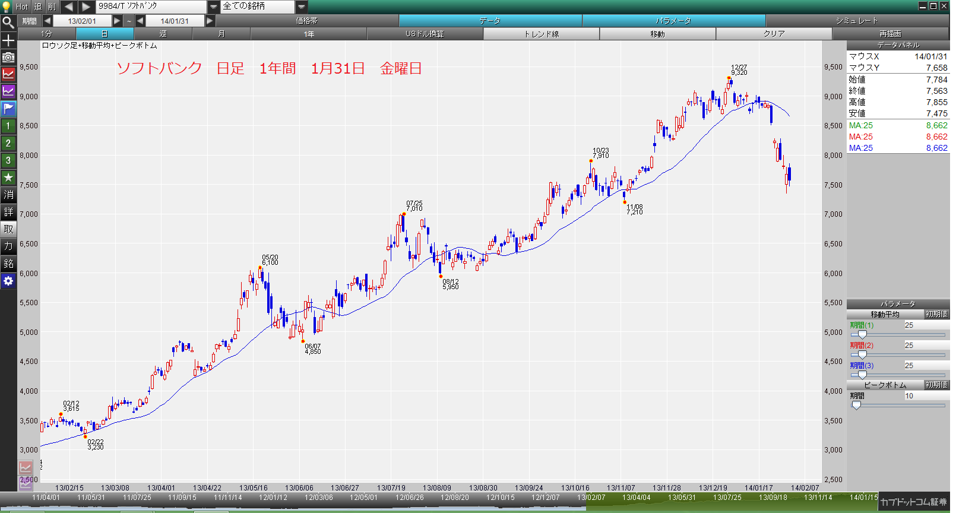Switch to the シミュレート tab
Screen dimensions: 956x513
tap(857, 21)
